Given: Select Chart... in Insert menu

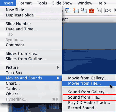Looking at the screenshot, I should tap(31, 83).
